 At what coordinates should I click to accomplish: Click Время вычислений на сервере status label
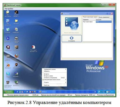pyautogui.click(x=53, y=95)
